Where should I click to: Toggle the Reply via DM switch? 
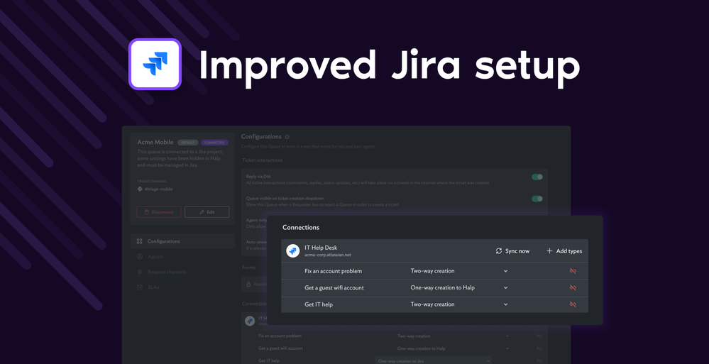537,177
